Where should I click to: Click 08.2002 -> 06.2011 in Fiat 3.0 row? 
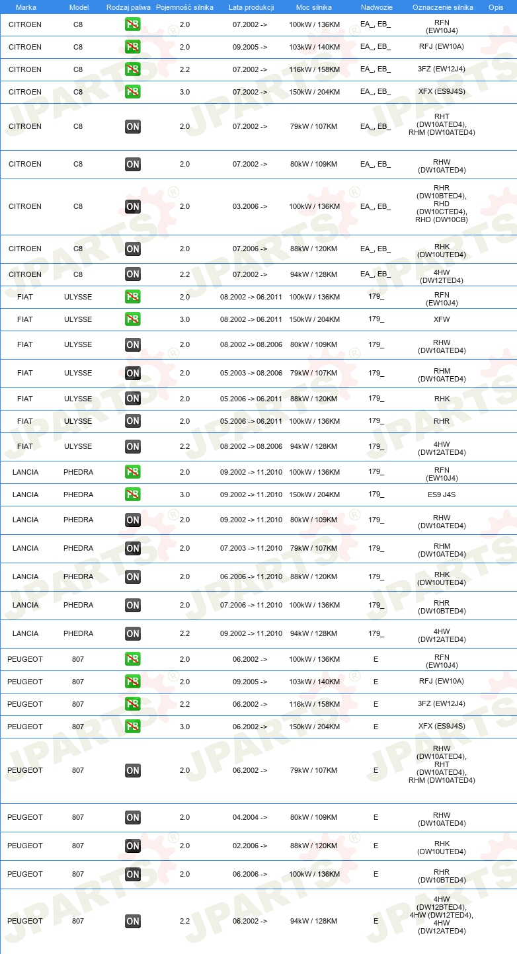point(251,320)
